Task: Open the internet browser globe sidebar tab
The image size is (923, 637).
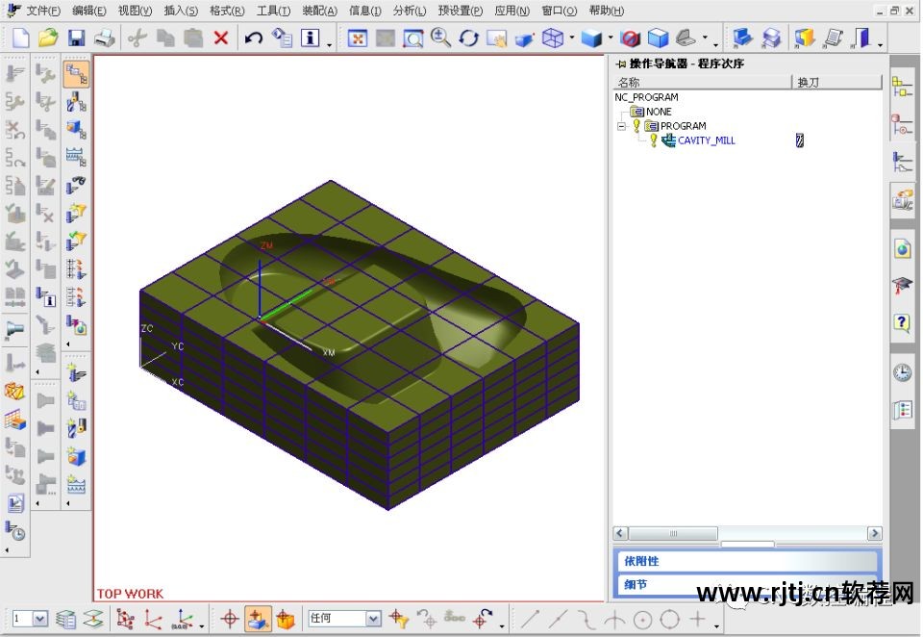Action: click(x=902, y=248)
